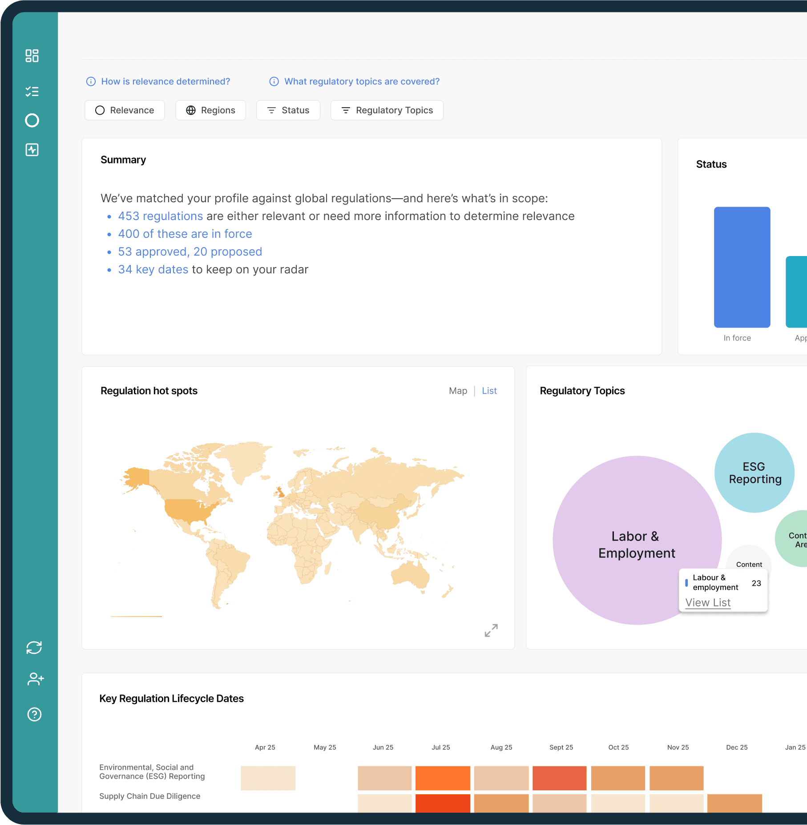The width and height of the screenshot is (807, 825).
Task: Click View List in tooltip
Action: pos(708,603)
